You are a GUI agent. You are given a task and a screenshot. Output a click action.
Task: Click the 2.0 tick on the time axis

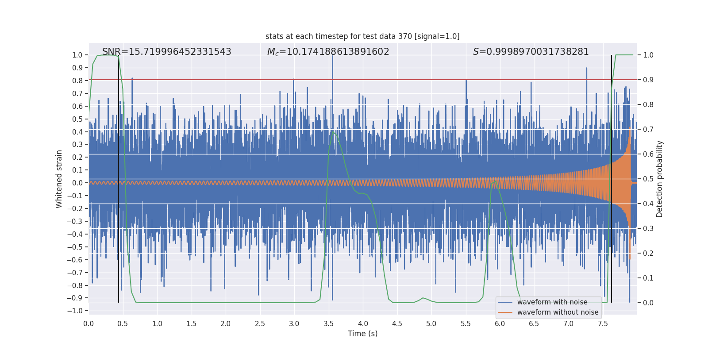pyautogui.click(x=226, y=324)
